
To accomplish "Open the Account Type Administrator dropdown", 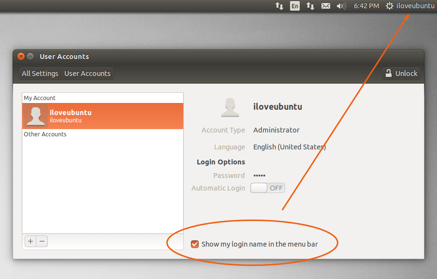I will [276, 130].
